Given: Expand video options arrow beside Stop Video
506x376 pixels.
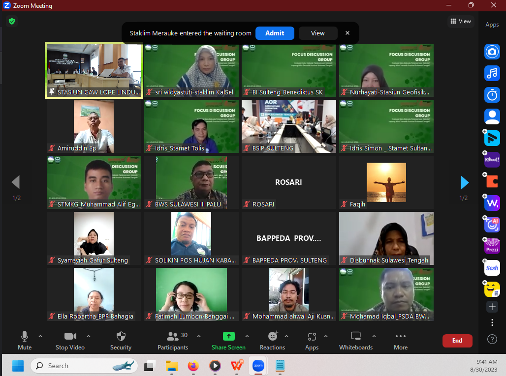Looking at the screenshot, I should point(89,337).
